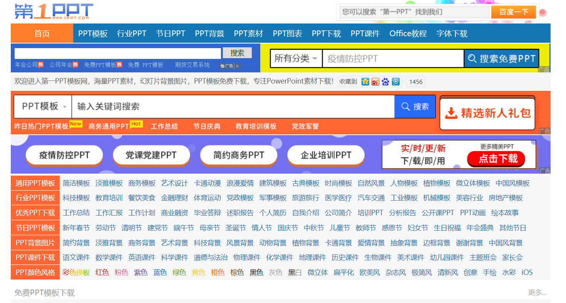Click 更多... beside 免费PPT模板下载
Viewport: 566px width, 303px height.
537,293
